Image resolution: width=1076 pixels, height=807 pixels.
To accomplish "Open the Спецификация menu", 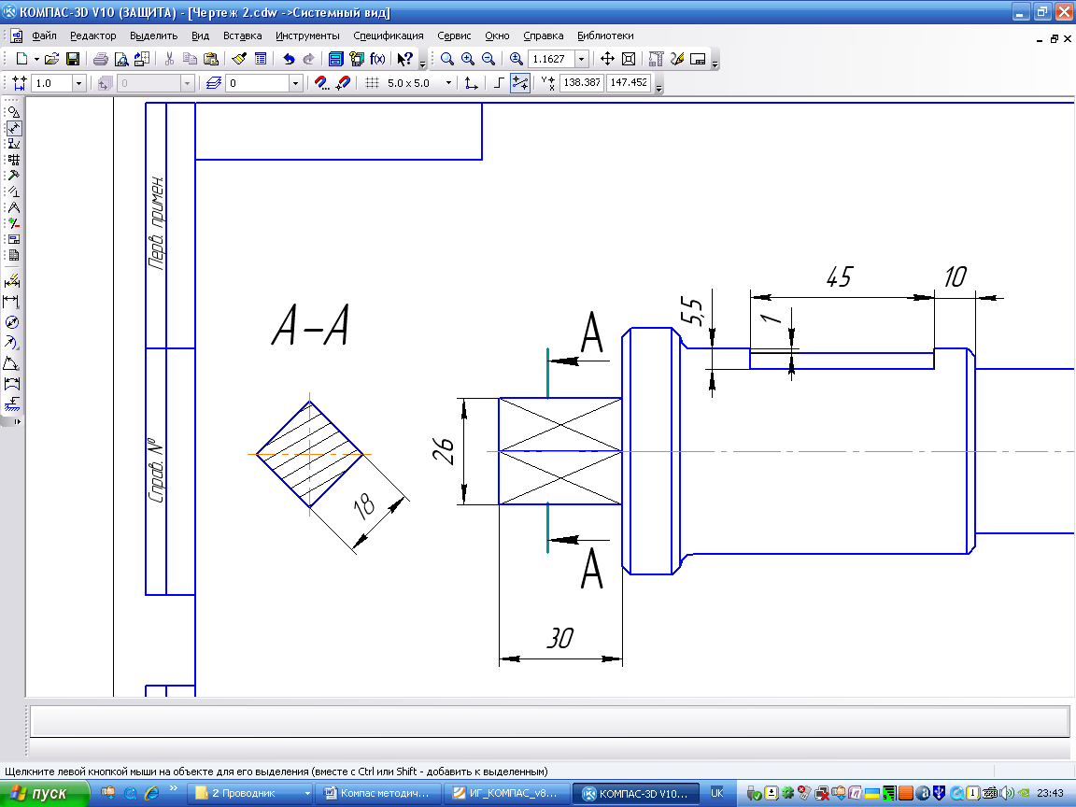I will (x=389, y=35).
